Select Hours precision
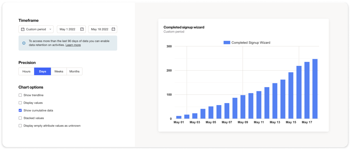Screen dimensions: 355x150 click(26, 71)
